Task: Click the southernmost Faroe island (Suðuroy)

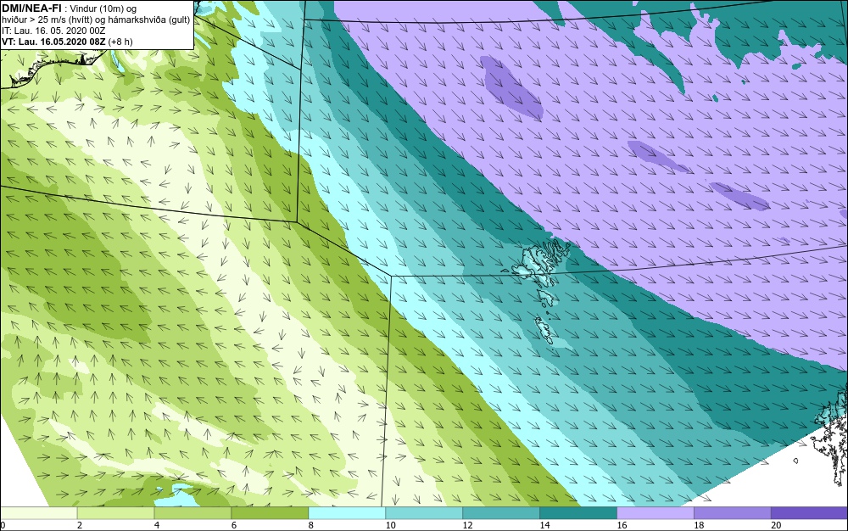Action: click(x=544, y=330)
